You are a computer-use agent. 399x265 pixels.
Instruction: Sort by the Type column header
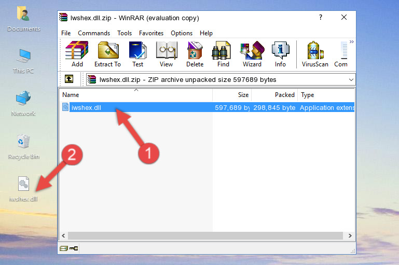pyautogui.click(x=326, y=95)
